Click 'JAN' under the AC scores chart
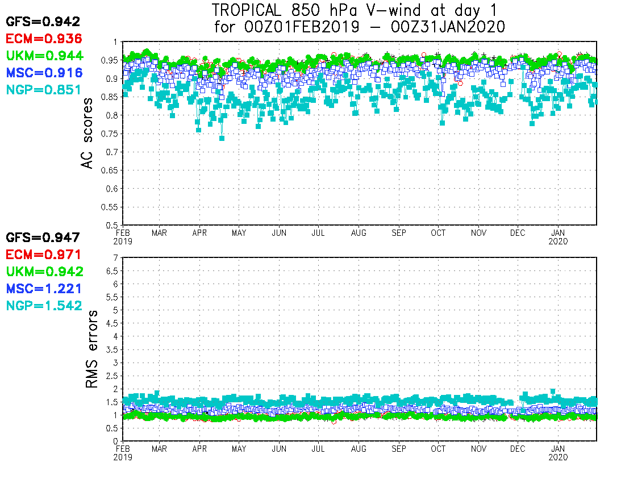625x483 pixels. 558,233
